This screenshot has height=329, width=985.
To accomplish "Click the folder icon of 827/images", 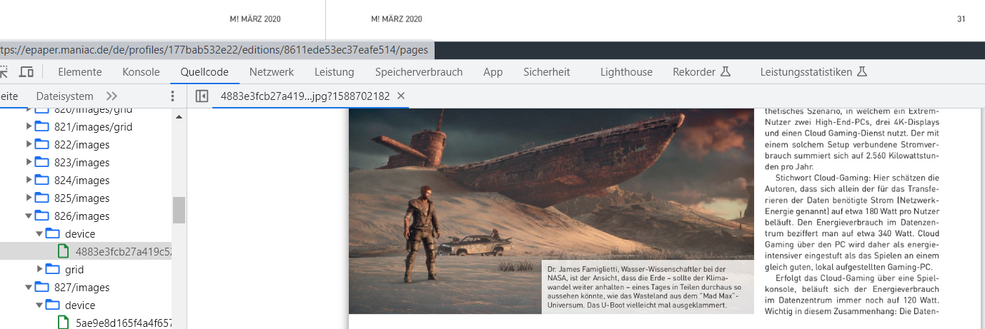I will tap(41, 287).
